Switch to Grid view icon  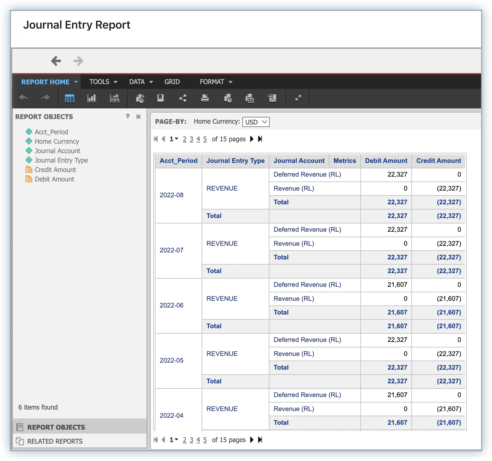click(x=69, y=98)
